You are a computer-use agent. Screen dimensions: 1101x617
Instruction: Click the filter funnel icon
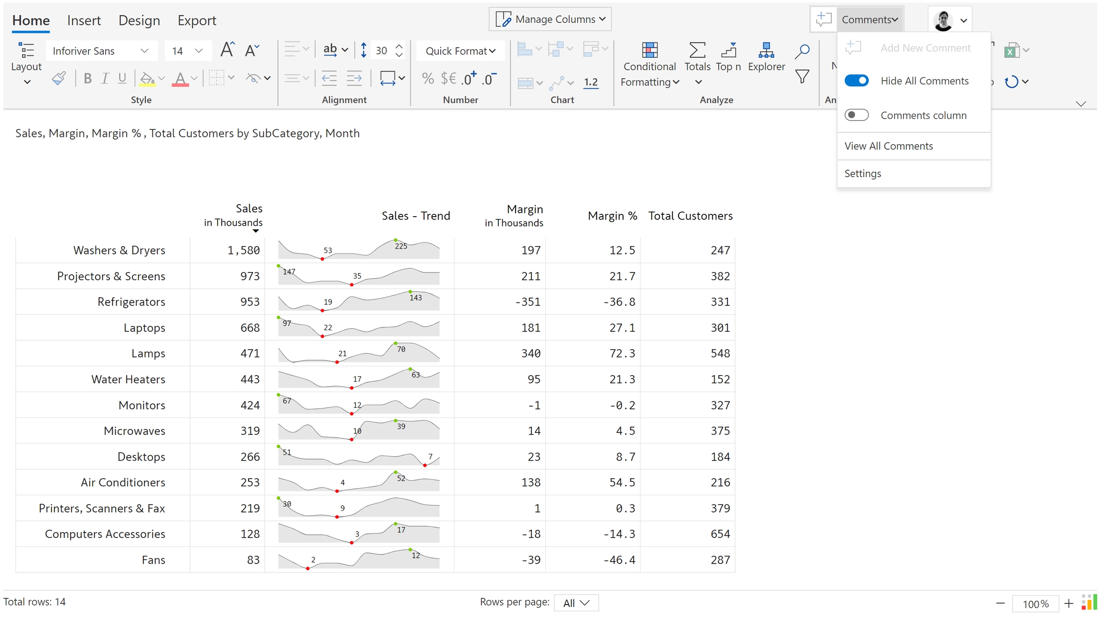click(x=802, y=76)
